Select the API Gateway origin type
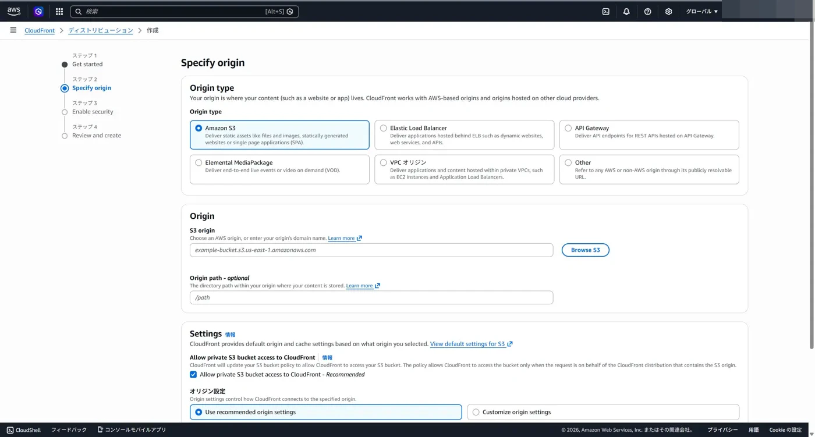 649,135
